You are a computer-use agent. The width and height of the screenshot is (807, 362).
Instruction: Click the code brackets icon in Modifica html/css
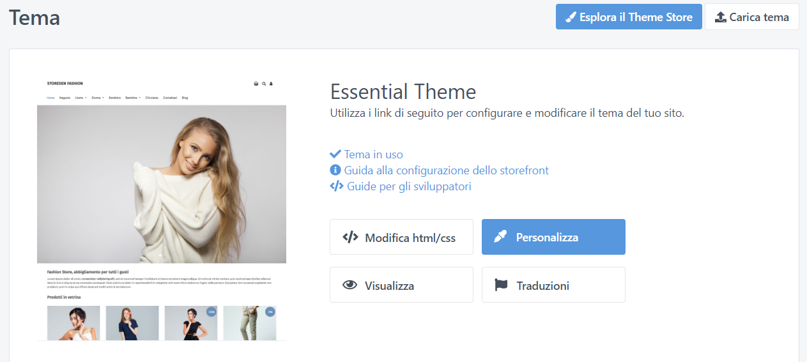click(x=350, y=238)
